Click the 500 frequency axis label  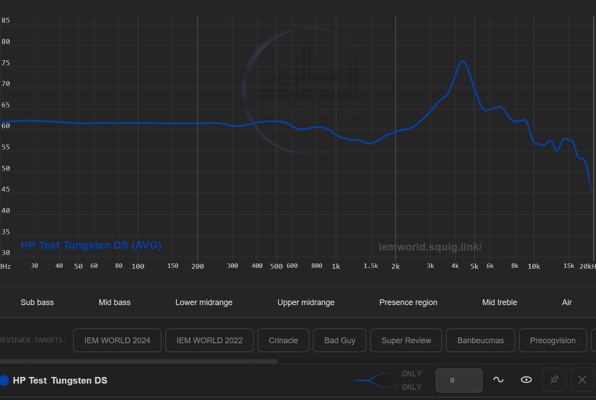[x=276, y=267]
